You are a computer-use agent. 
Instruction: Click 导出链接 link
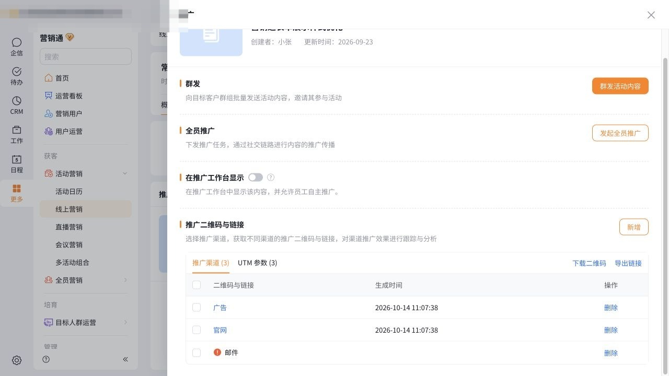(628, 263)
